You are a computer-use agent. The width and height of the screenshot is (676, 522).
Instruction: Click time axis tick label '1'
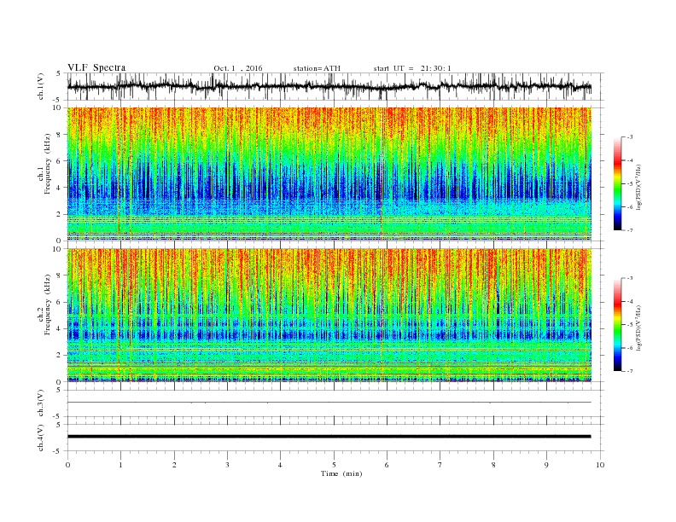tap(120, 465)
